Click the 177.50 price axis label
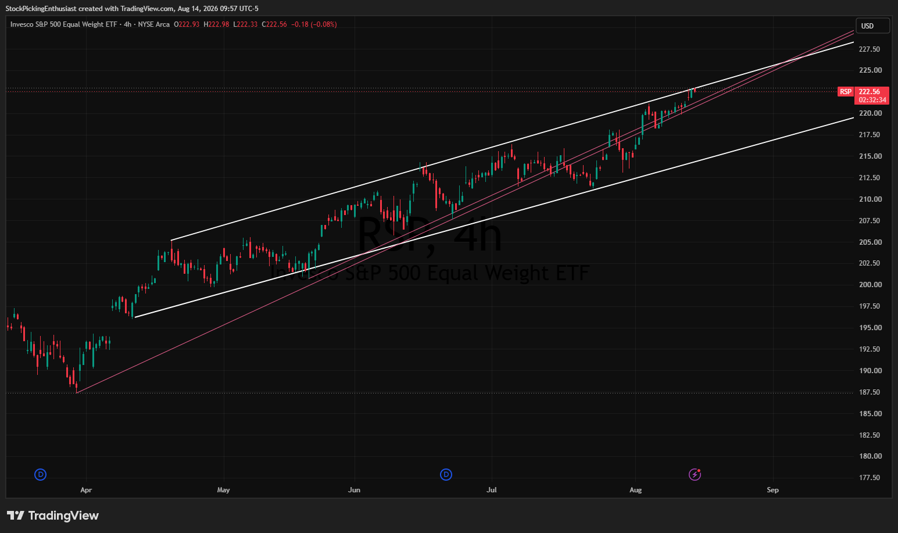The height and width of the screenshot is (533, 898). click(870, 478)
